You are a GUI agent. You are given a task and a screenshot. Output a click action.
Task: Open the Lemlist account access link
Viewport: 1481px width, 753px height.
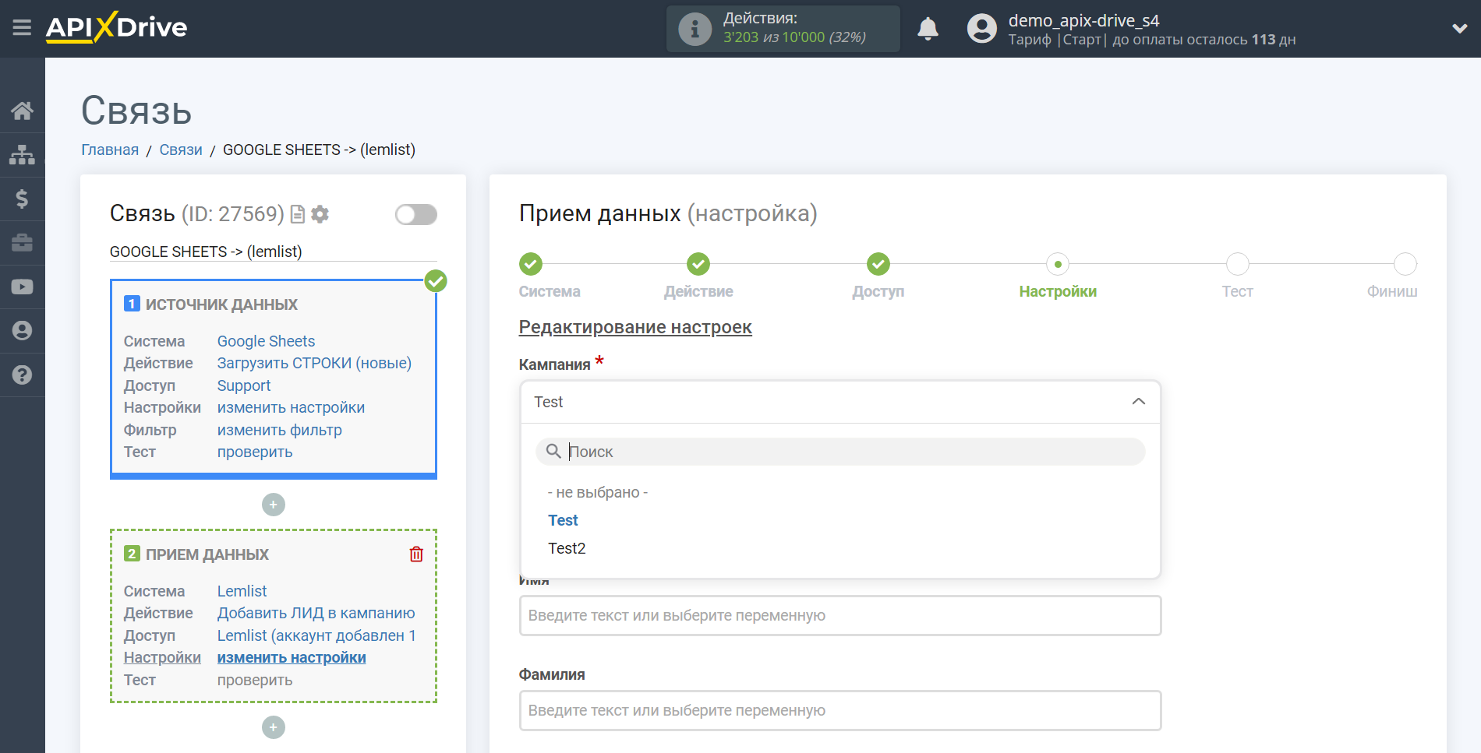tap(316, 635)
